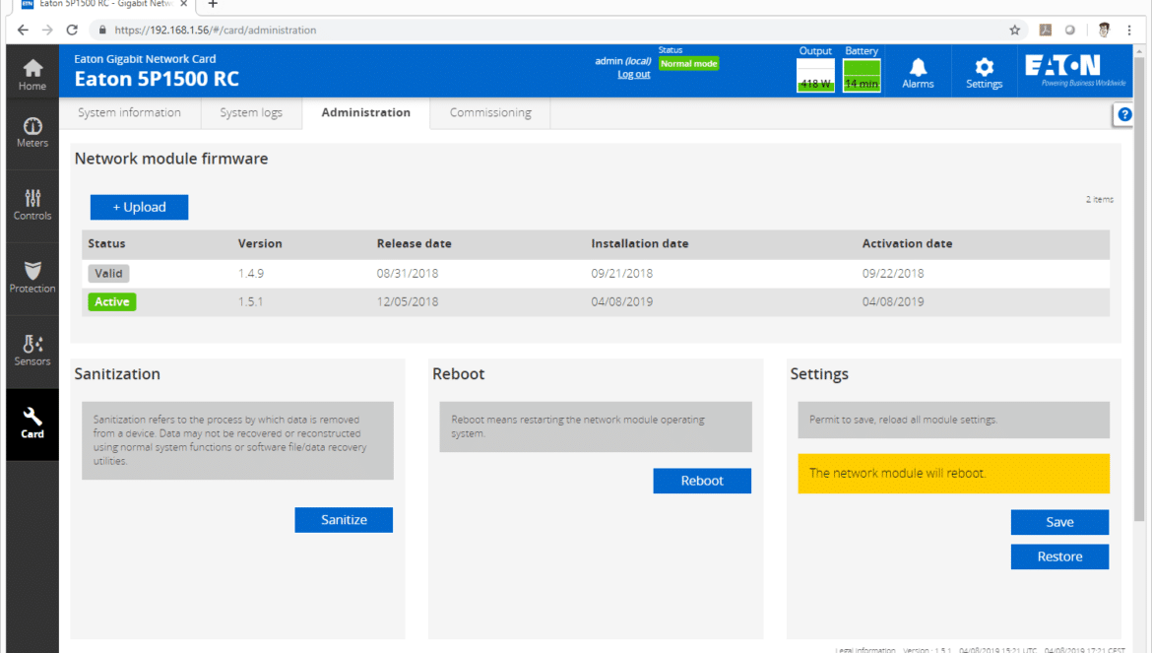This screenshot has width=1152, height=653.
Task: Select the Administration tab
Action: 366,112
